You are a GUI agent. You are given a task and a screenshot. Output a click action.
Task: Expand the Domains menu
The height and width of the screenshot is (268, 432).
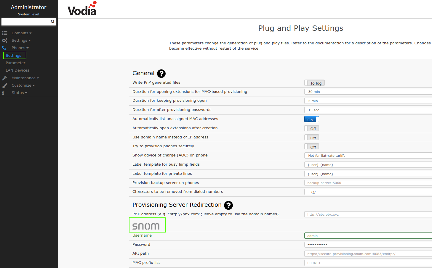tap(22, 33)
